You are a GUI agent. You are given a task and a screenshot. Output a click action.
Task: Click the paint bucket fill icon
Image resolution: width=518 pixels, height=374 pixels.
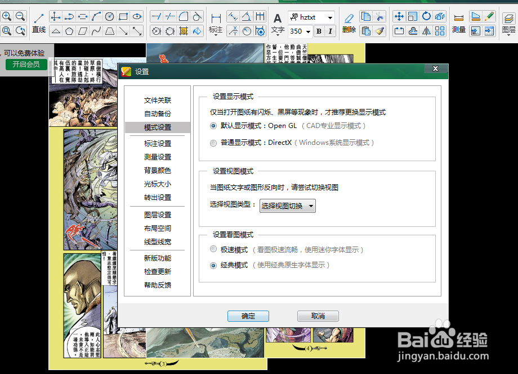tap(197, 31)
